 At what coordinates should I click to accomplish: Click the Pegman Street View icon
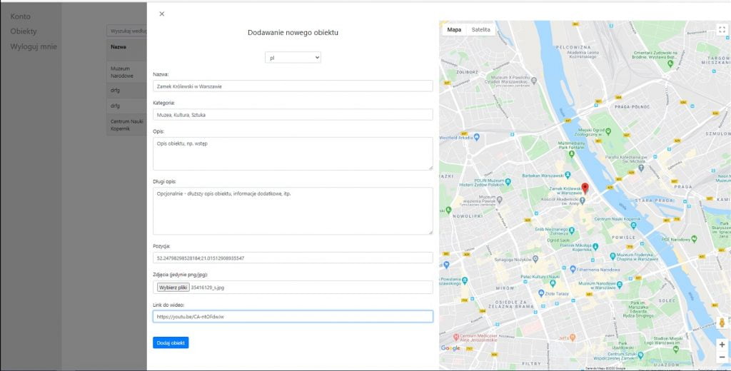tap(722, 322)
